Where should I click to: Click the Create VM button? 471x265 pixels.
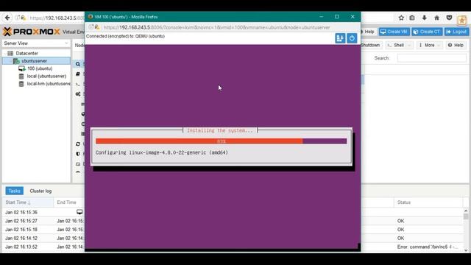tap(394, 32)
